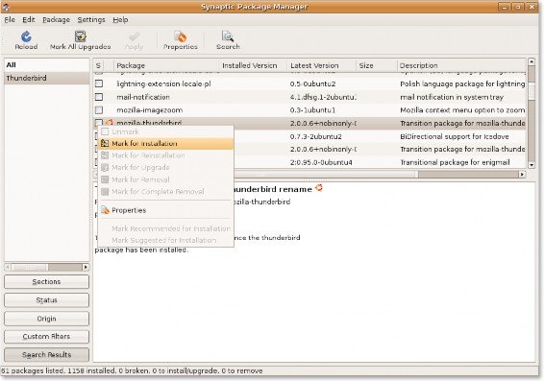
Task: Click Mark All Upgrades toolbar icon
Action: tap(80, 36)
